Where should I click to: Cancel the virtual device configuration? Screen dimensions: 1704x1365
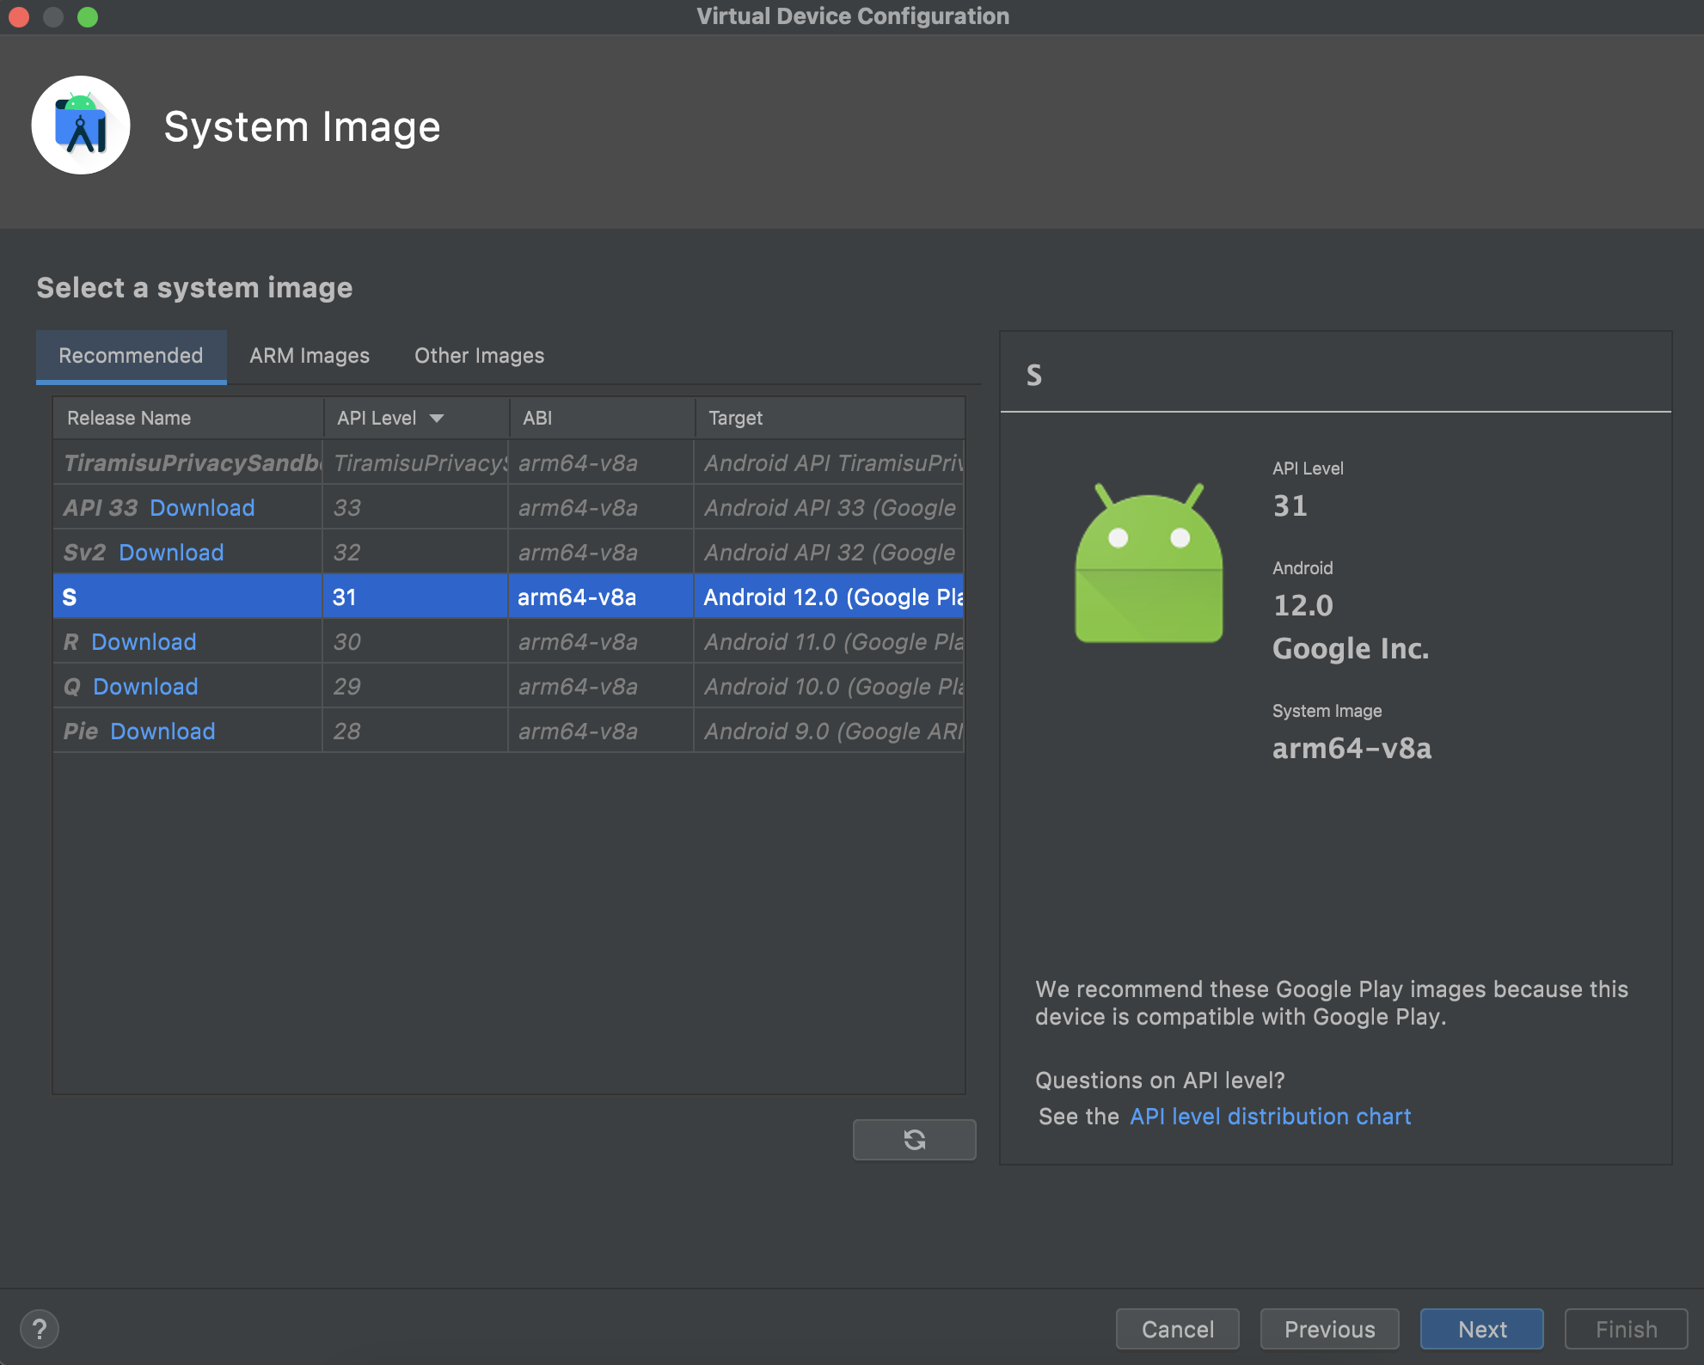(1177, 1329)
